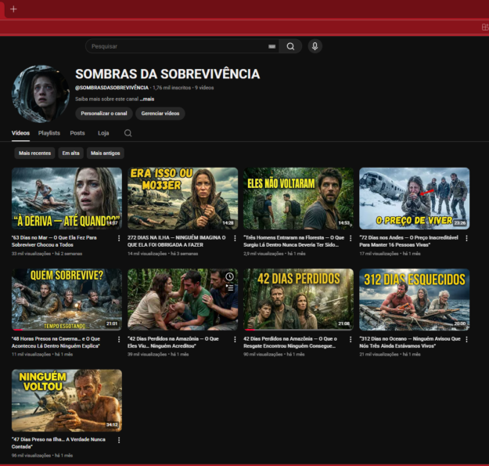
Task: Click the search magnifier button
Action: (x=290, y=46)
